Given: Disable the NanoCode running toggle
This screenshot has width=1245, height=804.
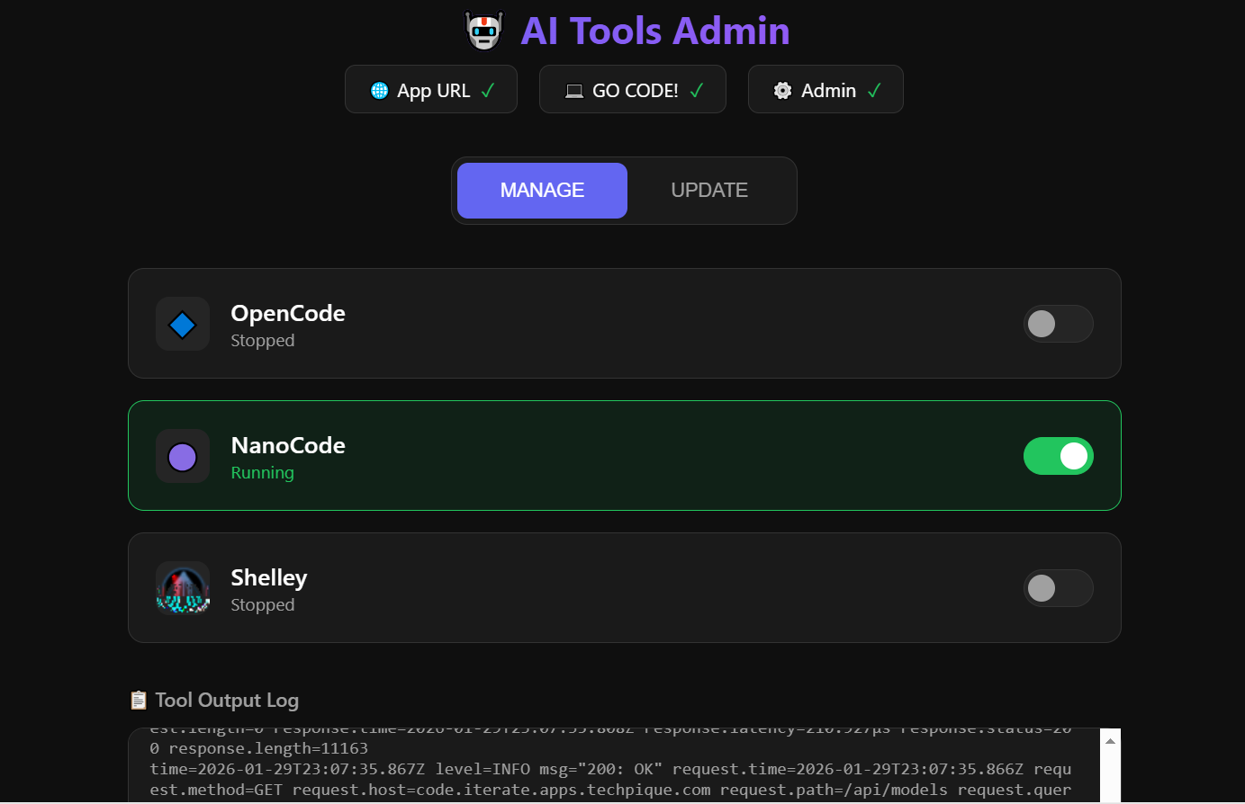Looking at the screenshot, I should tap(1058, 456).
